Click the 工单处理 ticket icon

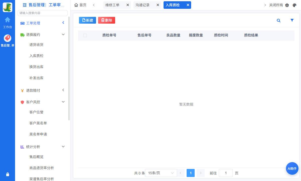tap(22, 23)
